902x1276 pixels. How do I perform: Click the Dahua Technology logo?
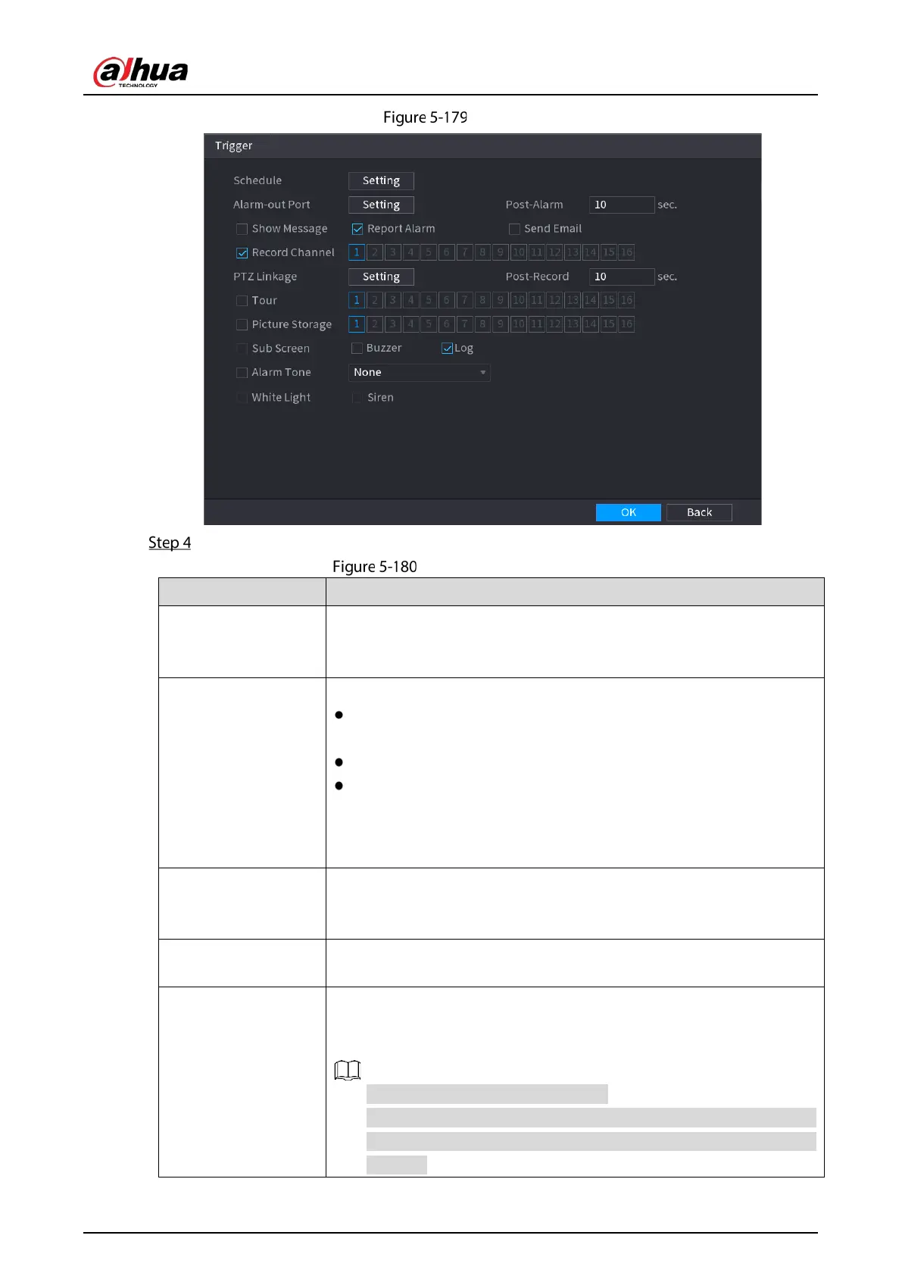140,72
